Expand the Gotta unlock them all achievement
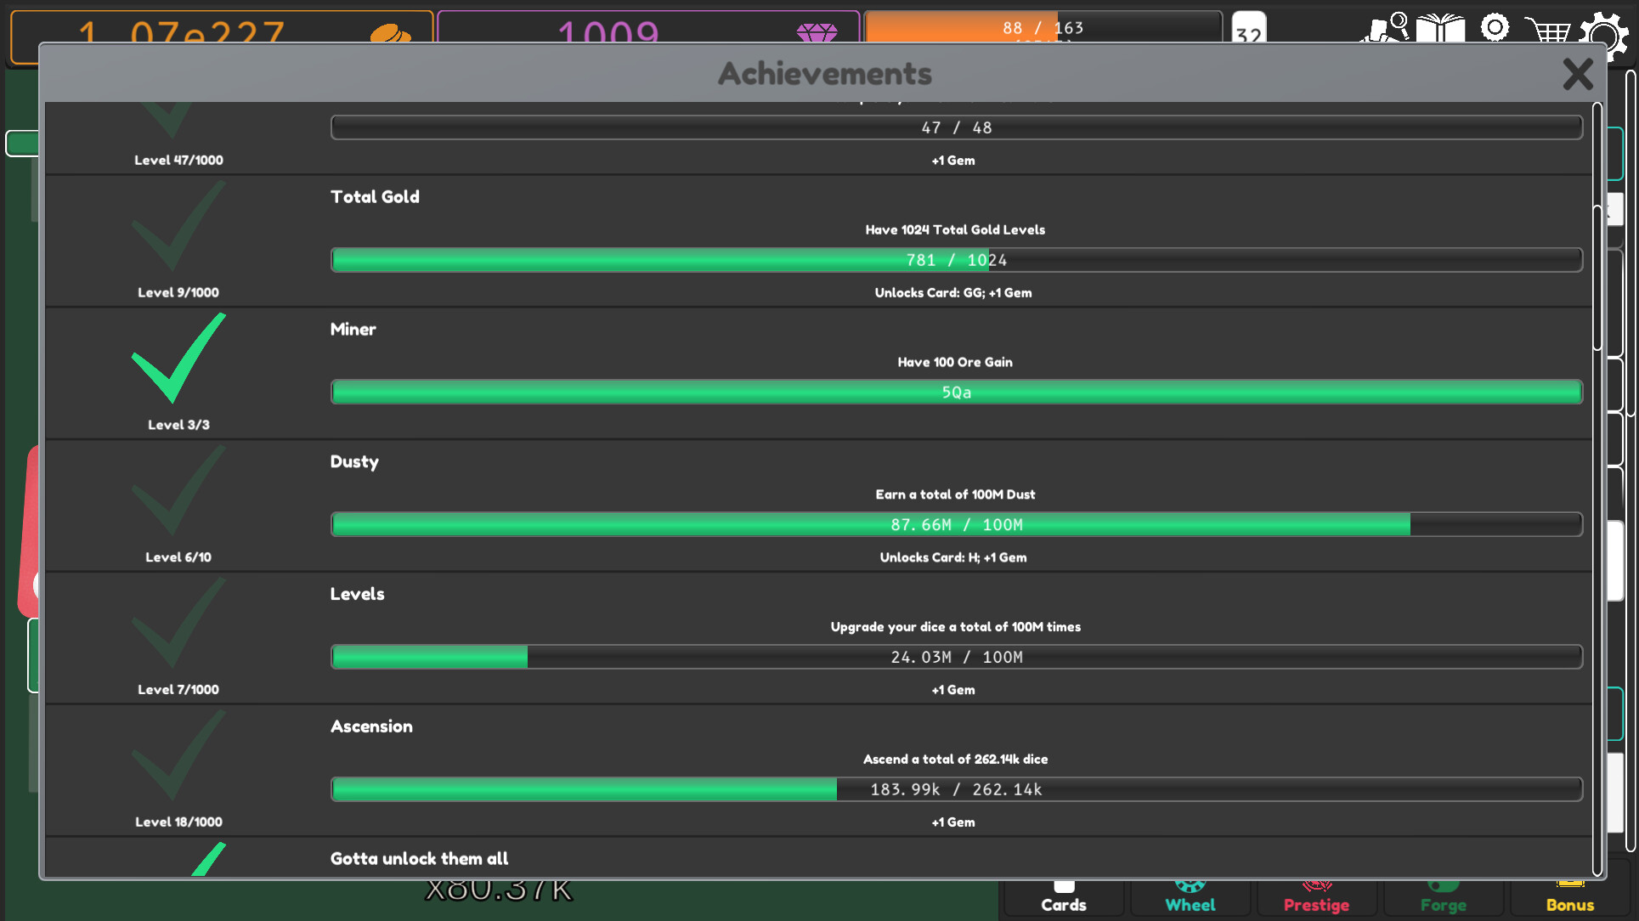 coord(419,858)
